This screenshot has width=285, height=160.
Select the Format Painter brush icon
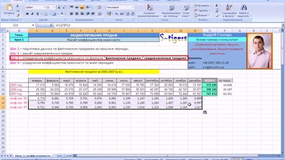18,15
